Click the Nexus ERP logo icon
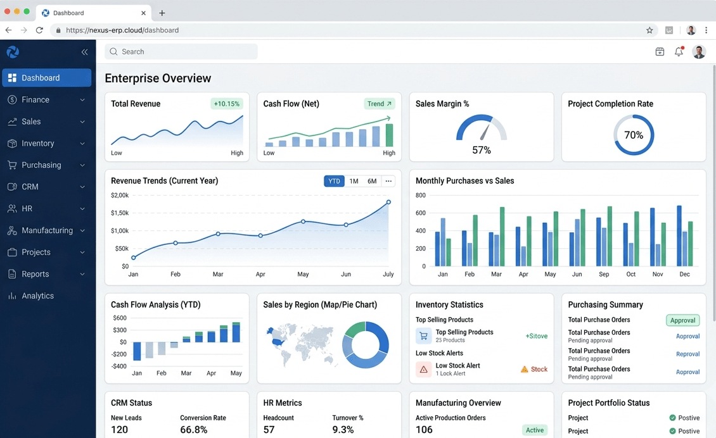The image size is (716, 438). pyautogui.click(x=13, y=52)
